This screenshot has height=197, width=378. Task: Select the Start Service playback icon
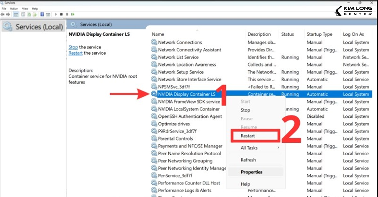point(56,14)
